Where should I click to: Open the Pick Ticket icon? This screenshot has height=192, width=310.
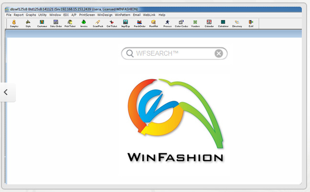70,23
